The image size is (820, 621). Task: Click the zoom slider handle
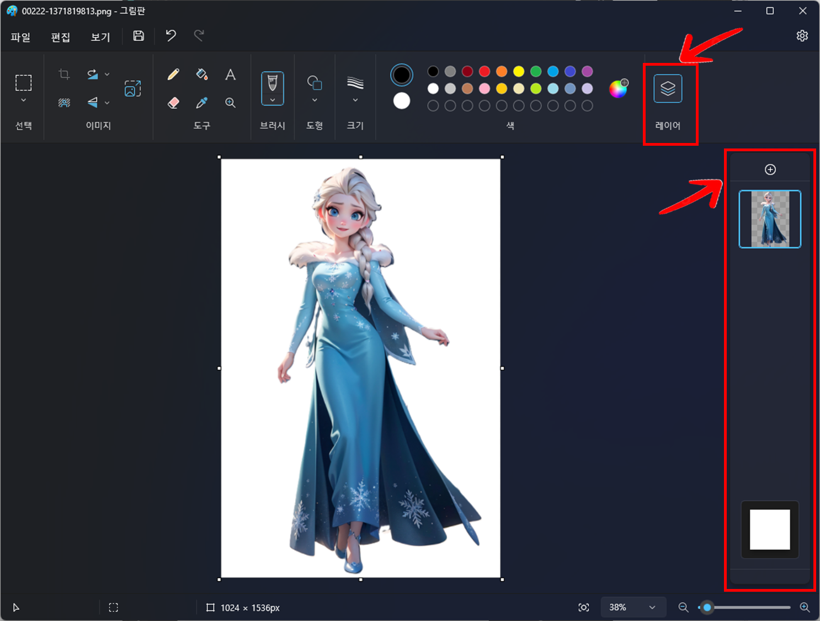(707, 607)
